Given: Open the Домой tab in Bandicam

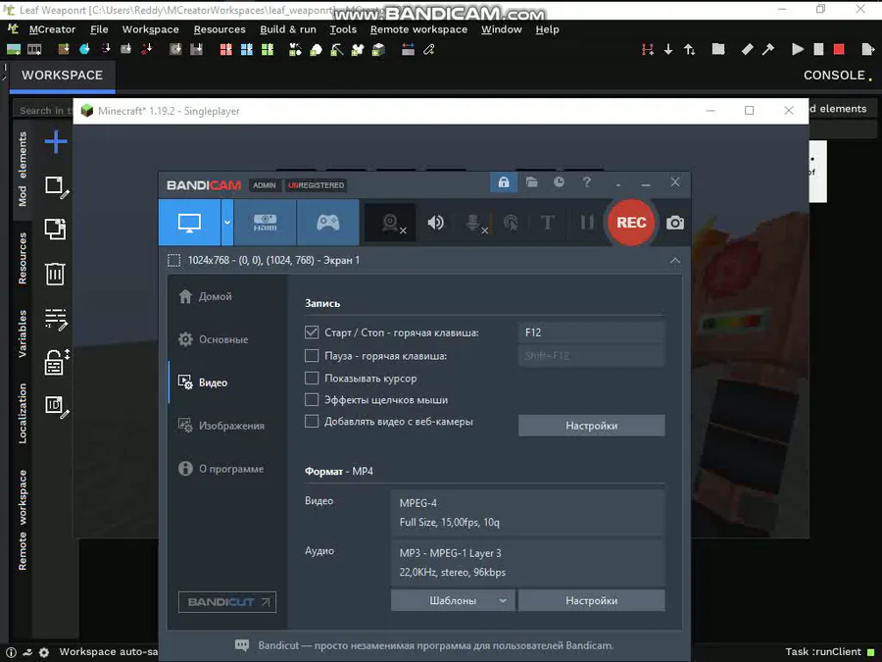Looking at the screenshot, I should [206, 296].
